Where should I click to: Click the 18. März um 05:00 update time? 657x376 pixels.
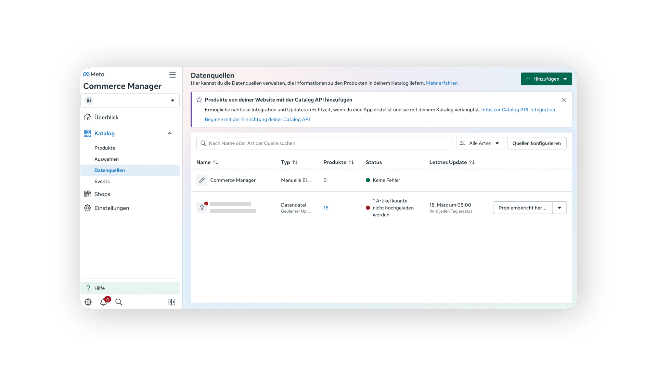450,205
